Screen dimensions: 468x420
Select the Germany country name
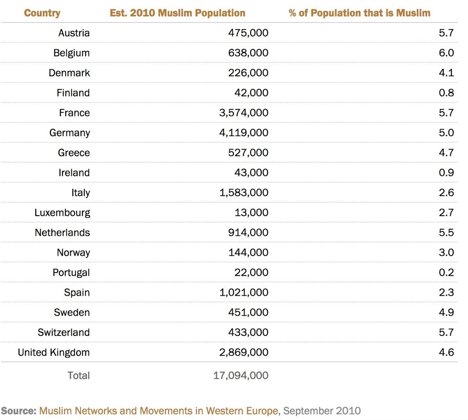[70, 133]
